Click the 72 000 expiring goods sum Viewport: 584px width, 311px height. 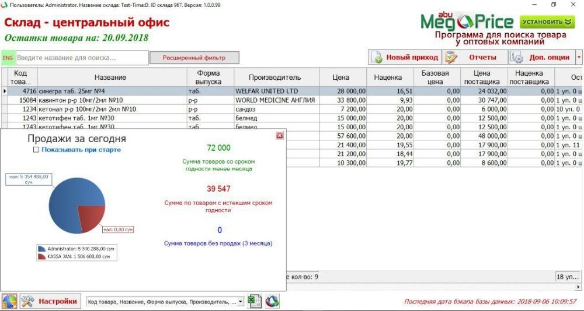(x=218, y=148)
